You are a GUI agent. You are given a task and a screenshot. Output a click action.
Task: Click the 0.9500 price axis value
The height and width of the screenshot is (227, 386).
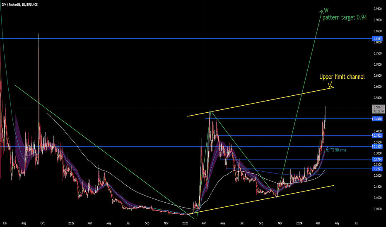tap(378, 9)
